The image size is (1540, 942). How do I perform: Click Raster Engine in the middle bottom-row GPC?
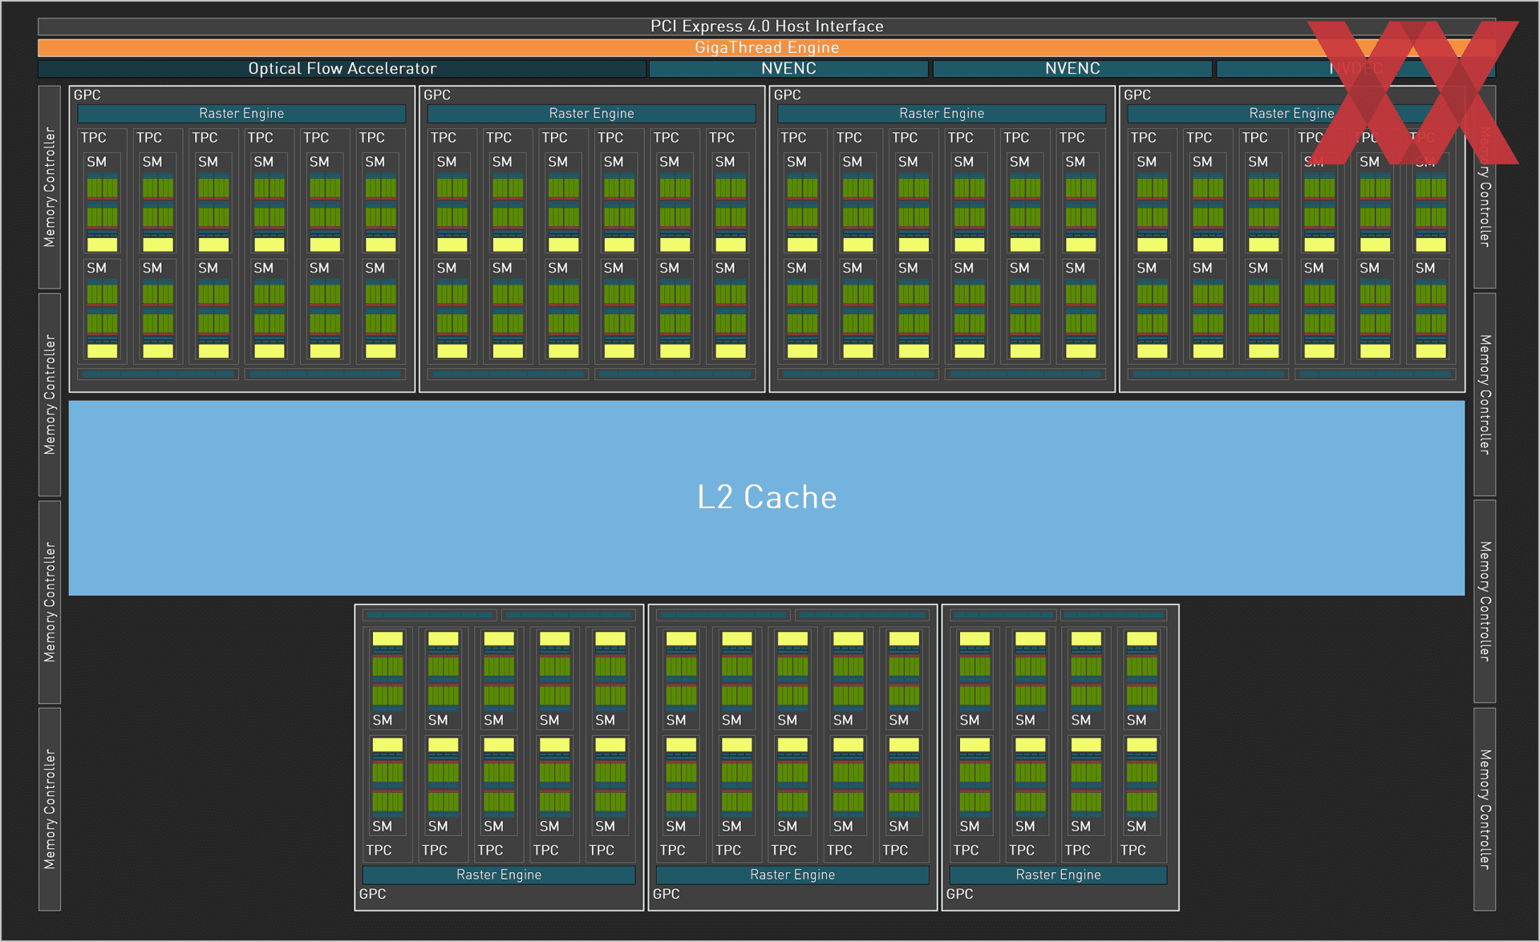[792, 875]
